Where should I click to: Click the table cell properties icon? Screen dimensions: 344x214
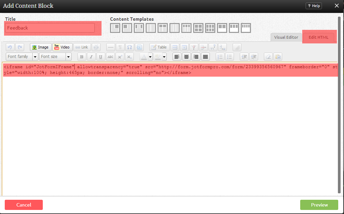[184, 47]
